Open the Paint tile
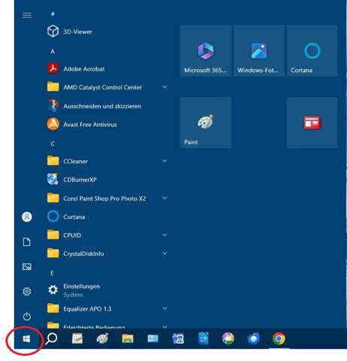Viewport: 347px width, 361px height. [x=206, y=123]
